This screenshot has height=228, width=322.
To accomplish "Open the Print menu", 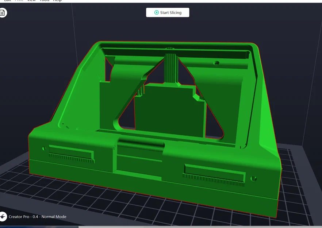I will (x=19, y=1).
